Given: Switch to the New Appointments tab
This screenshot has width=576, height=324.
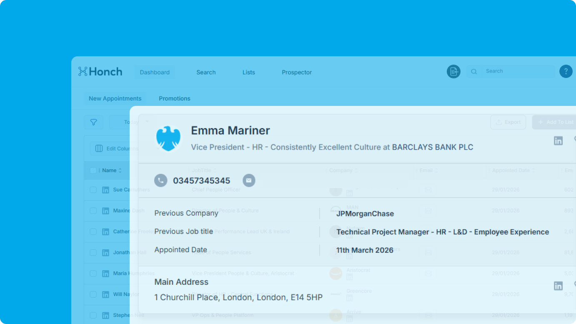Looking at the screenshot, I should 115,98.
